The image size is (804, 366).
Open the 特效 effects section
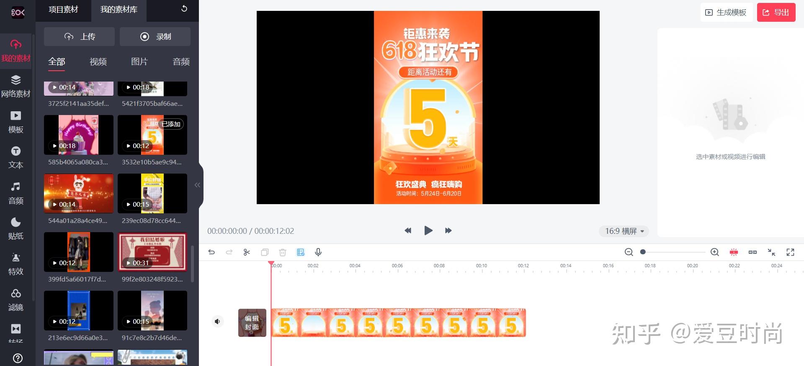[16, 264]
